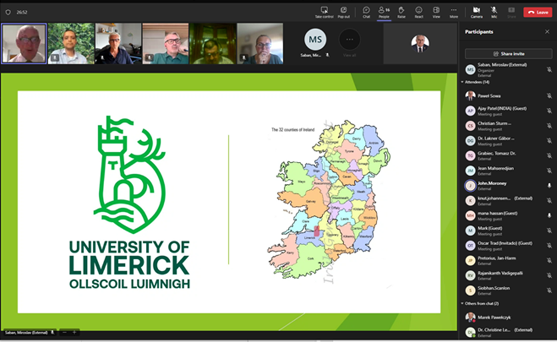Click the muted mic icon for Saban, Miroslav organizer
The width and height of the screenshot is (557, 342).
click(x=549, y=70)
